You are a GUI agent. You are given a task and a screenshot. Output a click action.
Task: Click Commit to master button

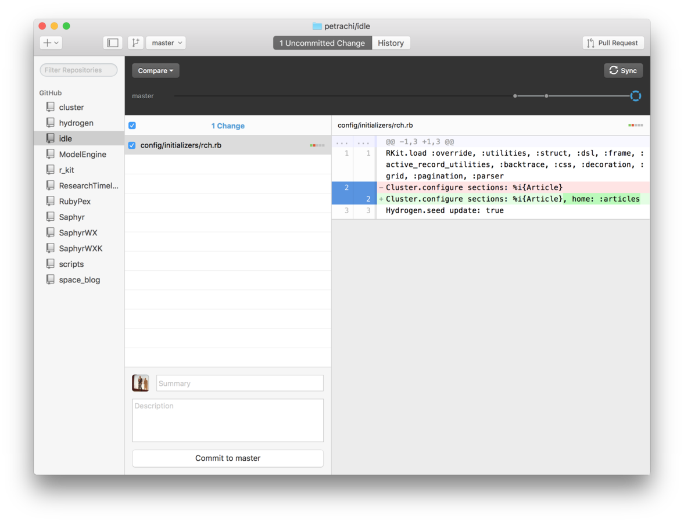[x=228, y=458]
